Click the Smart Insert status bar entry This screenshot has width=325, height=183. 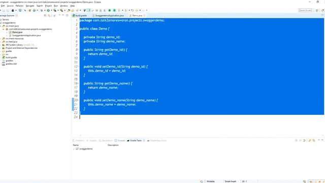click(230, 181)
